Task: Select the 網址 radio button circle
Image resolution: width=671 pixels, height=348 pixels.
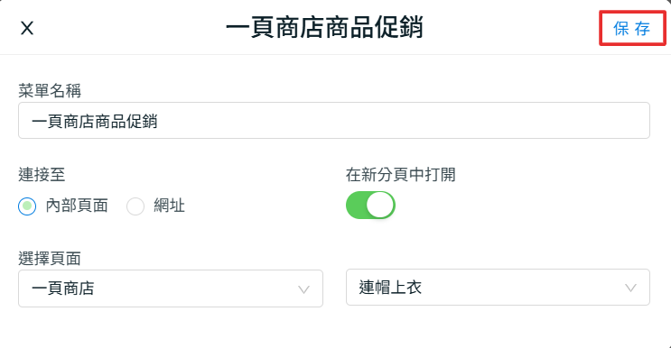Action: pyautogui.click(x=135, y=206)
